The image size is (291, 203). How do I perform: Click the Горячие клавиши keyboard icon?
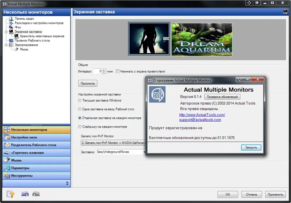tap(7, 153)
